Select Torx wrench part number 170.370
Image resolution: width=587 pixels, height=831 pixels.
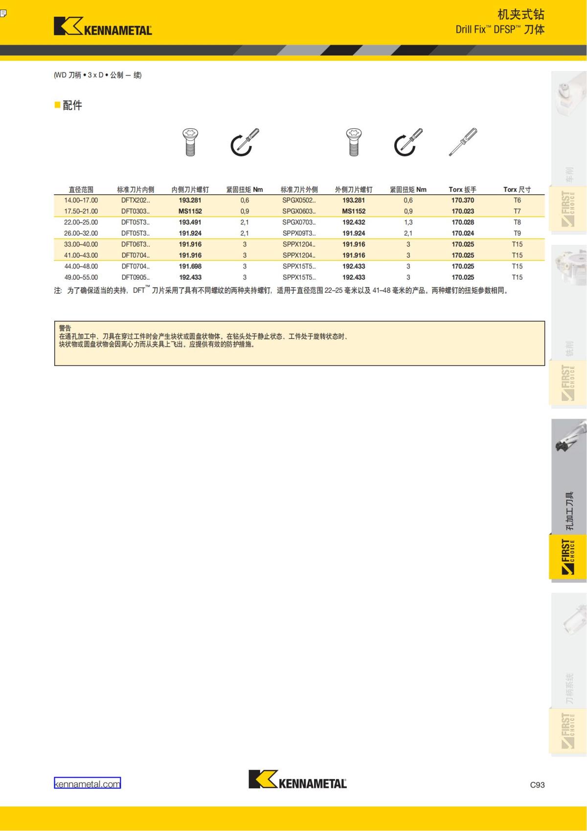click(463, 200)
